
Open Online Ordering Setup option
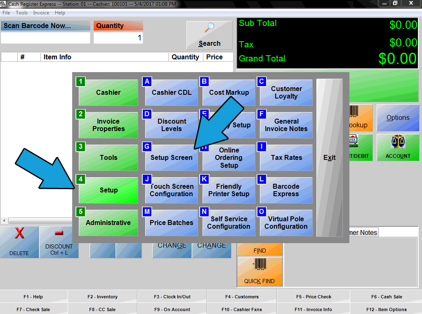[x=229, y=159]
